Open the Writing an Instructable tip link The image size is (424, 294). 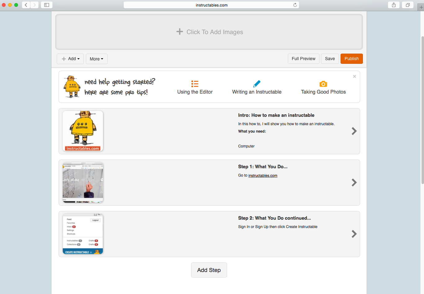pos(257,92)
